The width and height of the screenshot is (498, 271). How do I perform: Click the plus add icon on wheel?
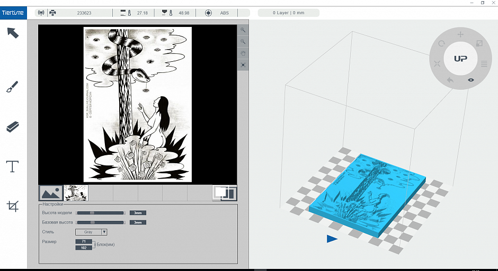(x=460, y=34)
